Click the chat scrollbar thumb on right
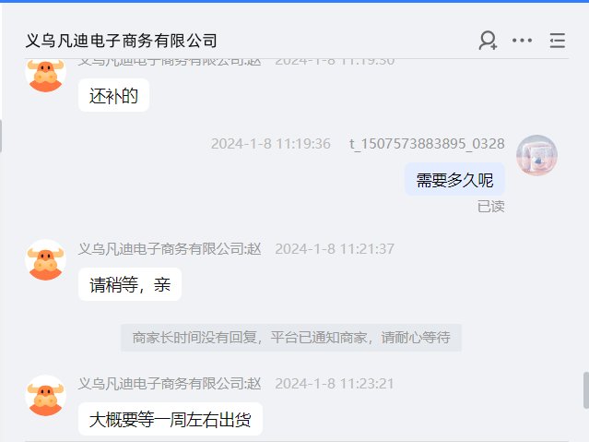 [586, 390]
